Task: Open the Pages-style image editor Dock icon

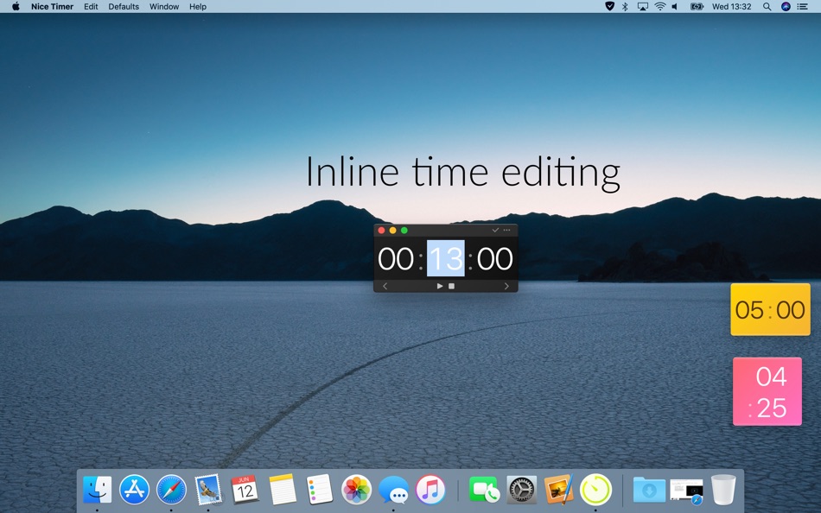Action: [558, 490]
